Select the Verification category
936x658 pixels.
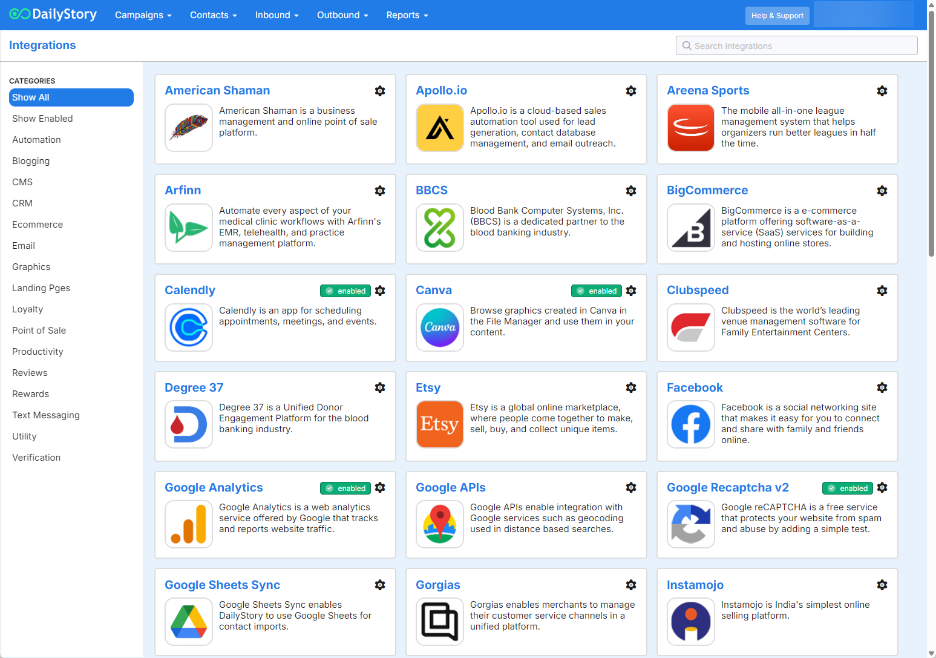[71, 458]
